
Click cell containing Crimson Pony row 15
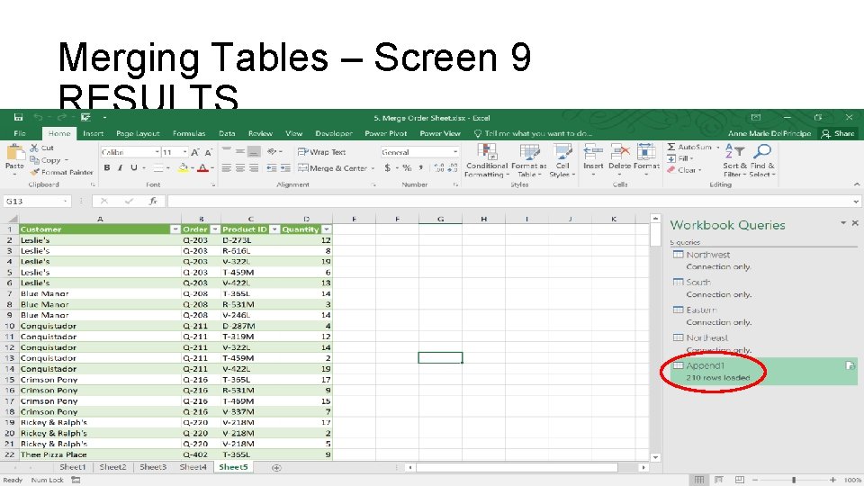coord(100,380)
